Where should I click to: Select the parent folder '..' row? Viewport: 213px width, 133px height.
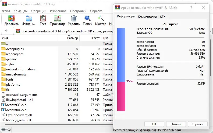[57, 44]
